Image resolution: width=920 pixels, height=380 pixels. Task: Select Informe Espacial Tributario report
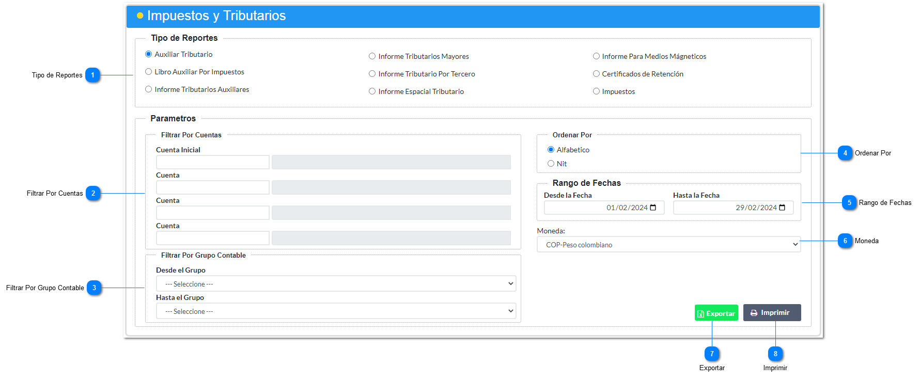click(x=372, y=91)
